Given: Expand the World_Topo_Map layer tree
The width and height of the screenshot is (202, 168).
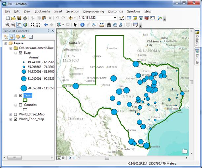Looking at the screenshot, I should pyautogui.click(x=11, y=119).
